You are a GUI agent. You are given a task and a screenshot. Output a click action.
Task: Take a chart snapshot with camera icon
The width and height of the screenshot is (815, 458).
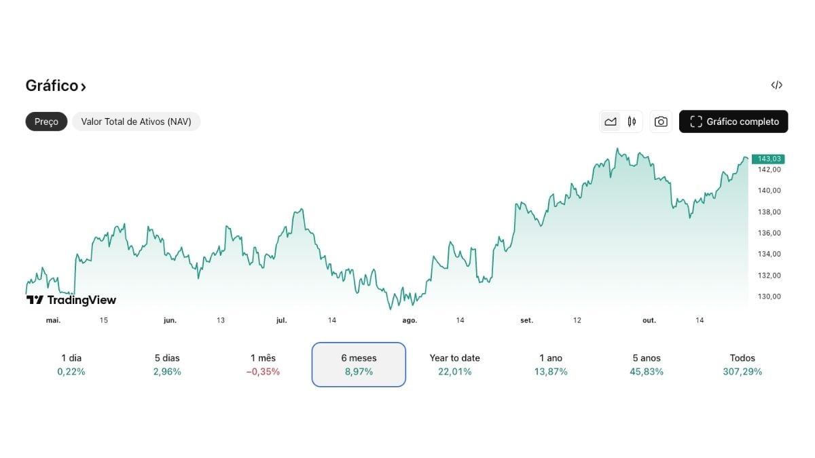click(x=661, y=121)
